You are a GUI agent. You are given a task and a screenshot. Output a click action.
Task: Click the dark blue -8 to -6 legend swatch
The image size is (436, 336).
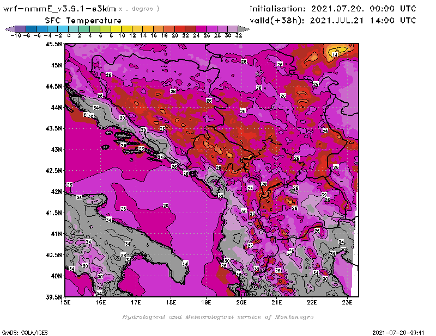coord(31,29)
